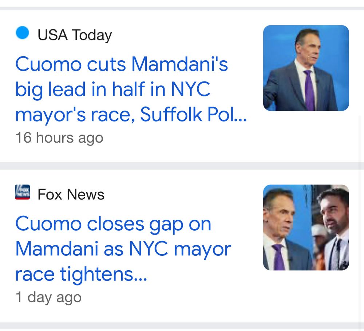Click the USA Today blue dot icon
The width and height of the screenshot is (364, 331).
[22, 33]
